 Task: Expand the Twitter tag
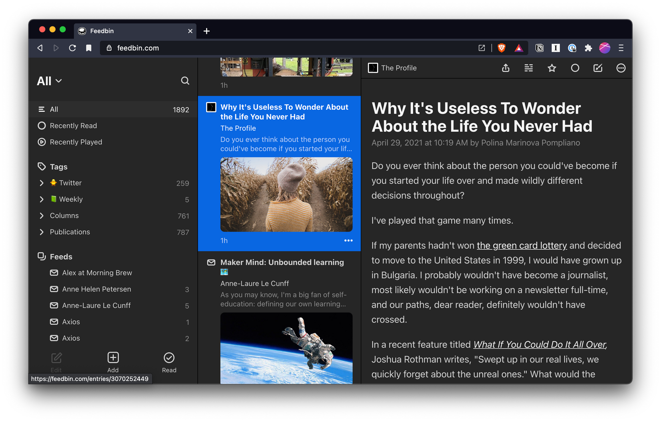click(42, 183)
